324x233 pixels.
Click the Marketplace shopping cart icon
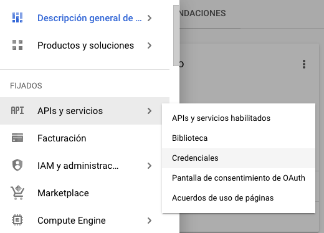(17, 193)
